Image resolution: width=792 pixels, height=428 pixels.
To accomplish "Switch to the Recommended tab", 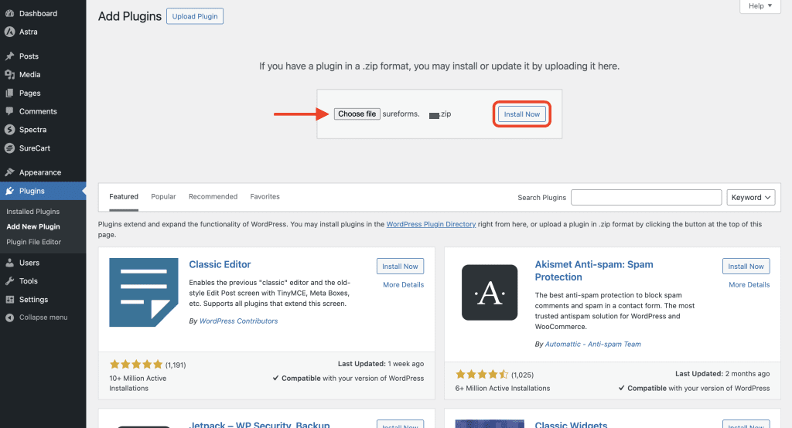I will (x=213, y=197).
